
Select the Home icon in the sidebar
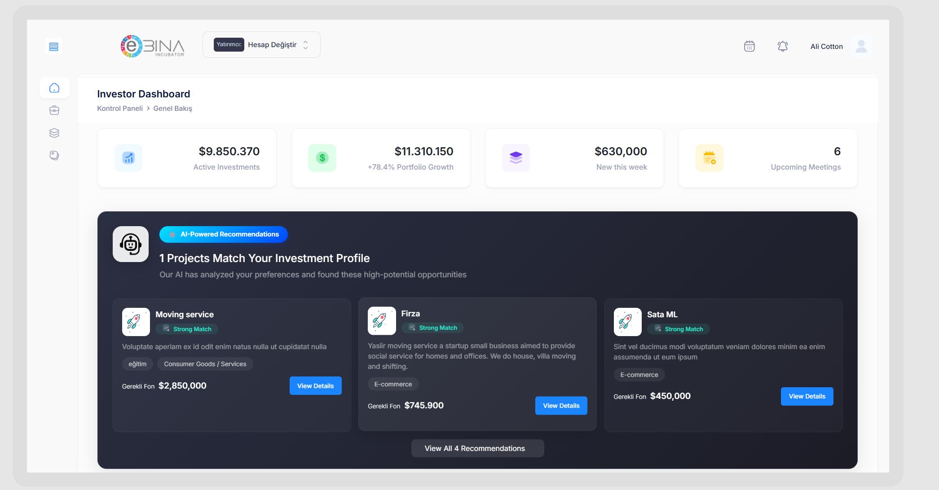54,88
